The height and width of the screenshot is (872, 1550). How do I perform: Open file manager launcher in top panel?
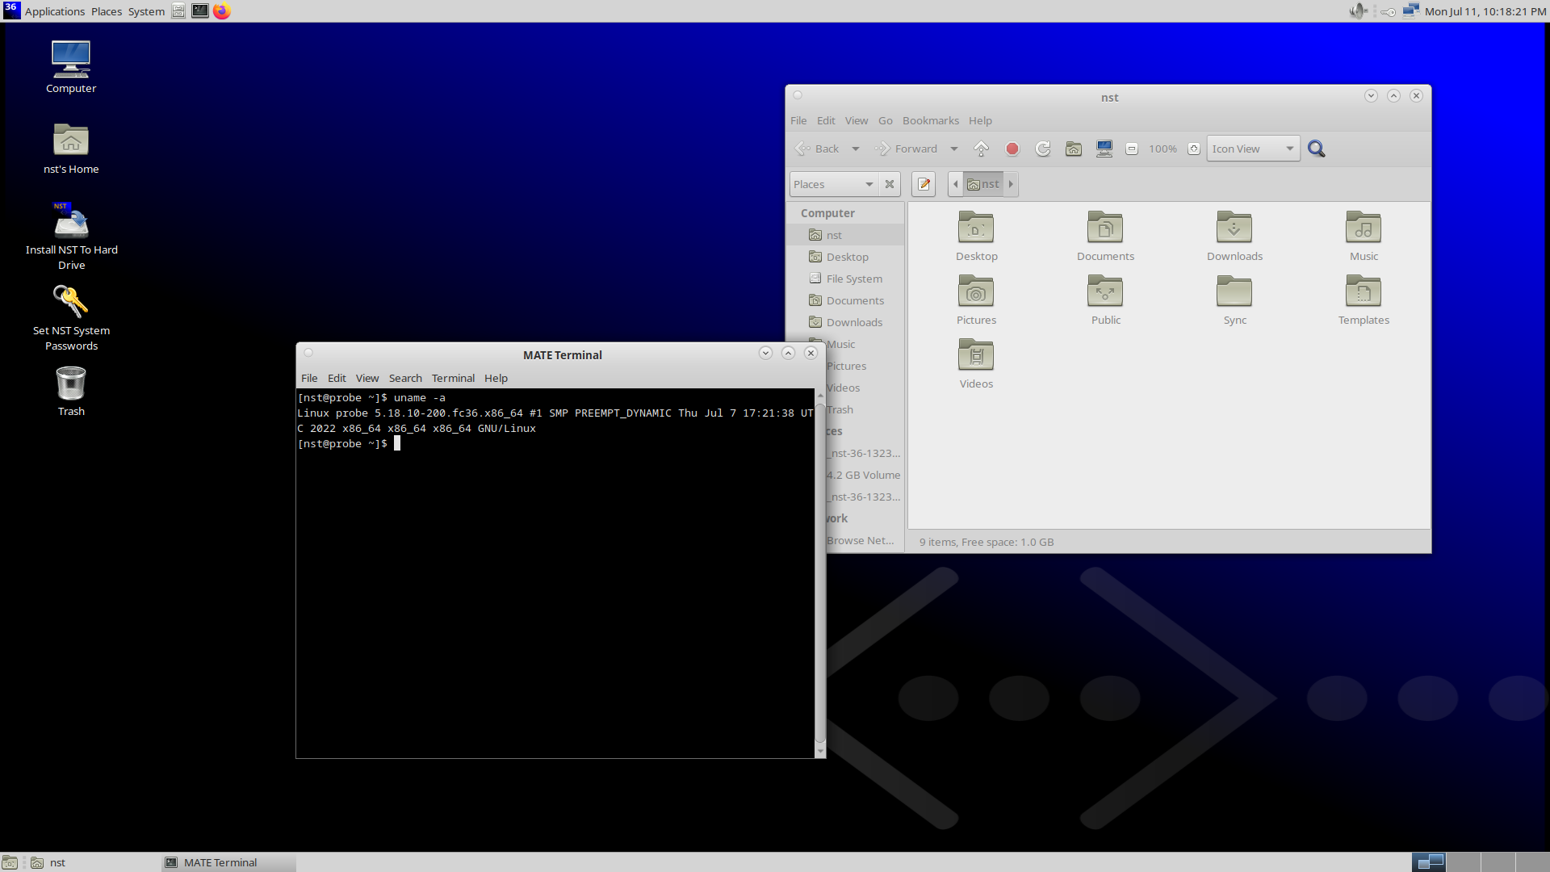(x=178, y=11)
